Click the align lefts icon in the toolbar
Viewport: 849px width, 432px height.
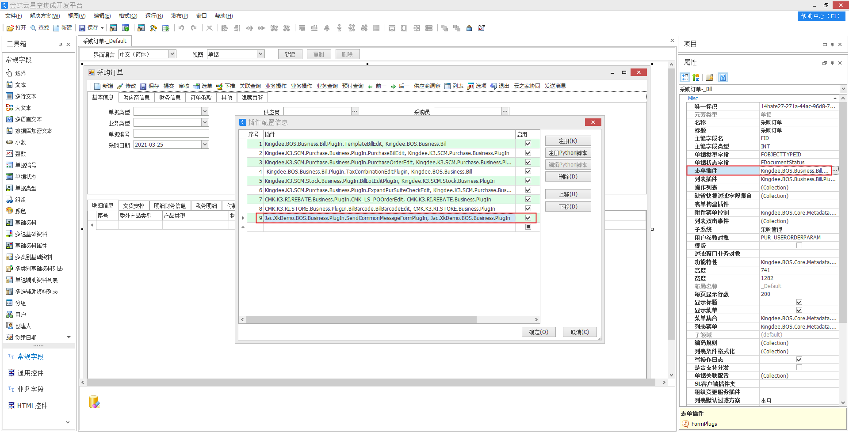pos(225,28)
